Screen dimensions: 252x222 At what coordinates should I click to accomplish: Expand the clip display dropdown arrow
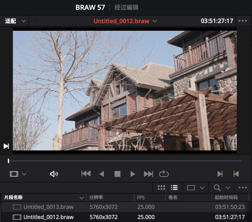click(202, 188)
